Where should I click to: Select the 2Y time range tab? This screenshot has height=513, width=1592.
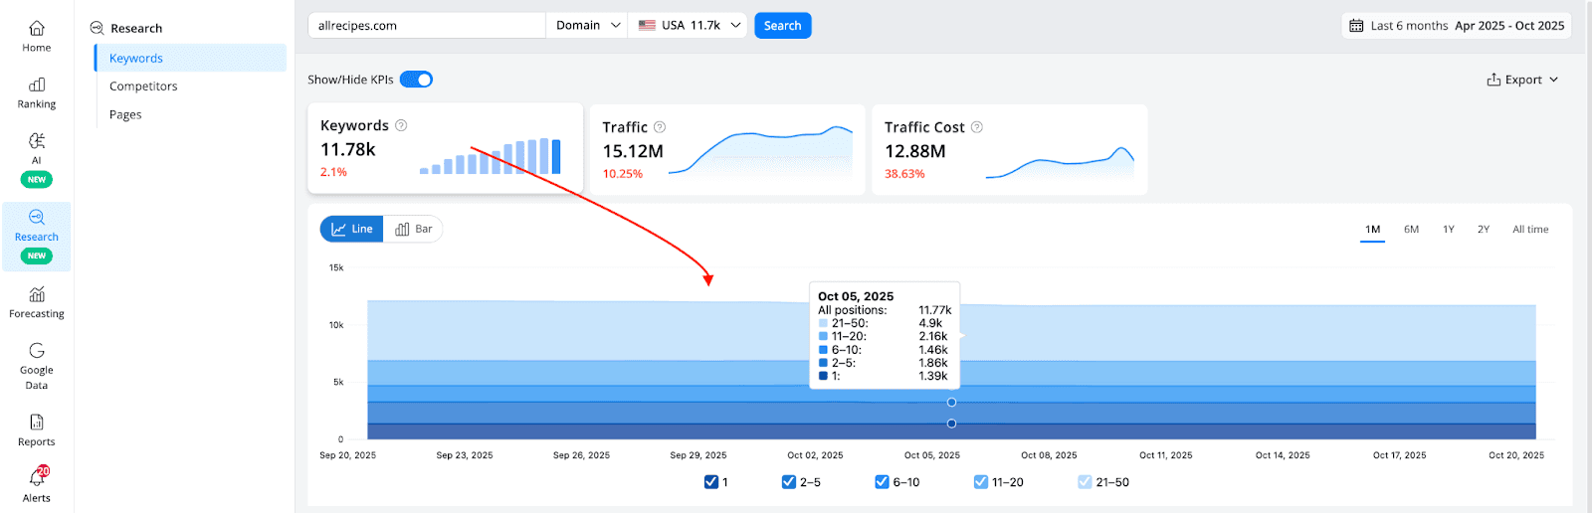1484,230
